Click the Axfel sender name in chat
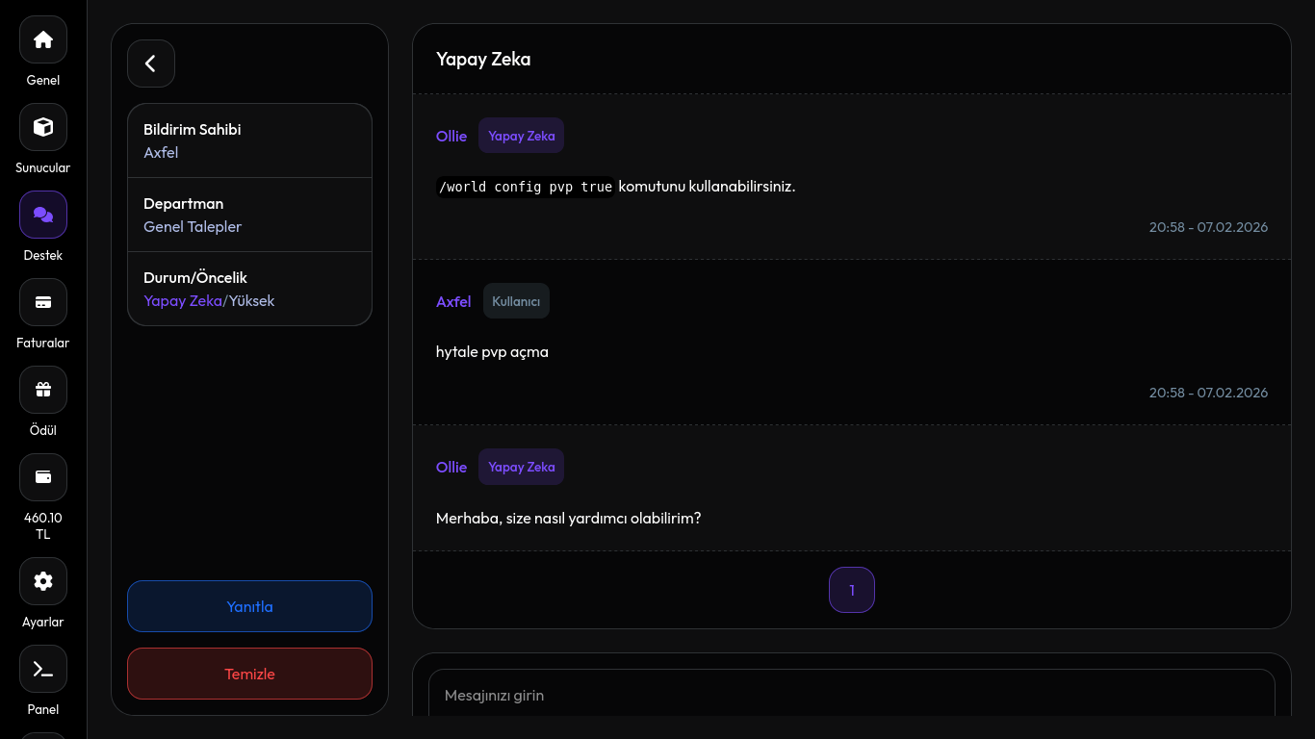 tap(453, 302)
